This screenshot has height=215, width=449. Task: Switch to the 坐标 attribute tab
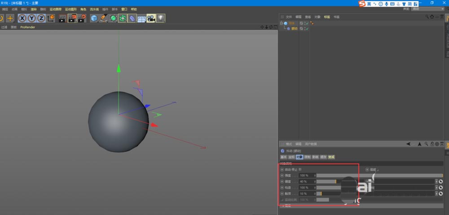pos(291,157)
